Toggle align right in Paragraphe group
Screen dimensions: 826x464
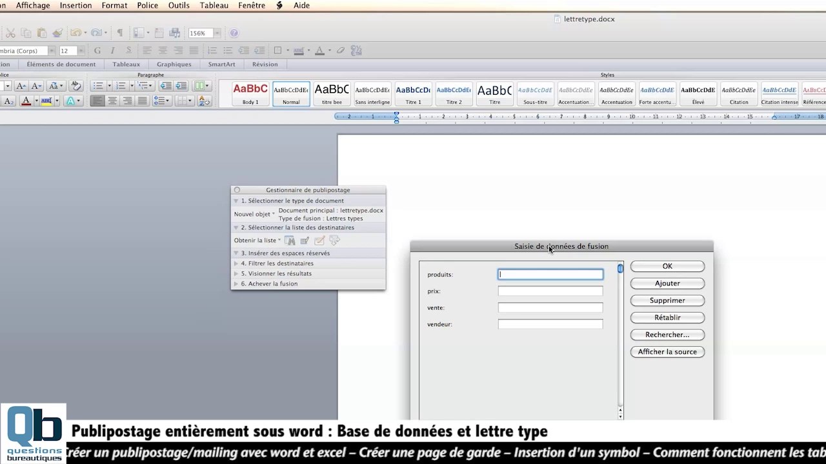127,101
